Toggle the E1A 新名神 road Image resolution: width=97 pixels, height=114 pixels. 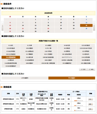tap(30, 57)
